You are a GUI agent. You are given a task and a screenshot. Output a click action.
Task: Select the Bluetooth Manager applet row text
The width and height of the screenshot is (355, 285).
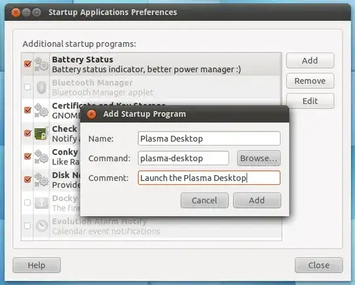103,88
